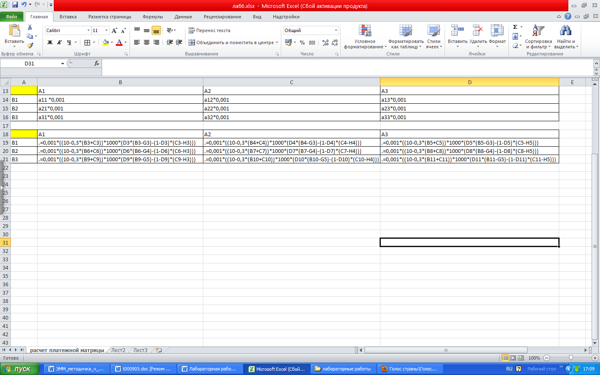Screen dimensions: 600x375
Task: Open Sort and Filter (Сортировка и фильтр)
Action: (x=538, y=37)
